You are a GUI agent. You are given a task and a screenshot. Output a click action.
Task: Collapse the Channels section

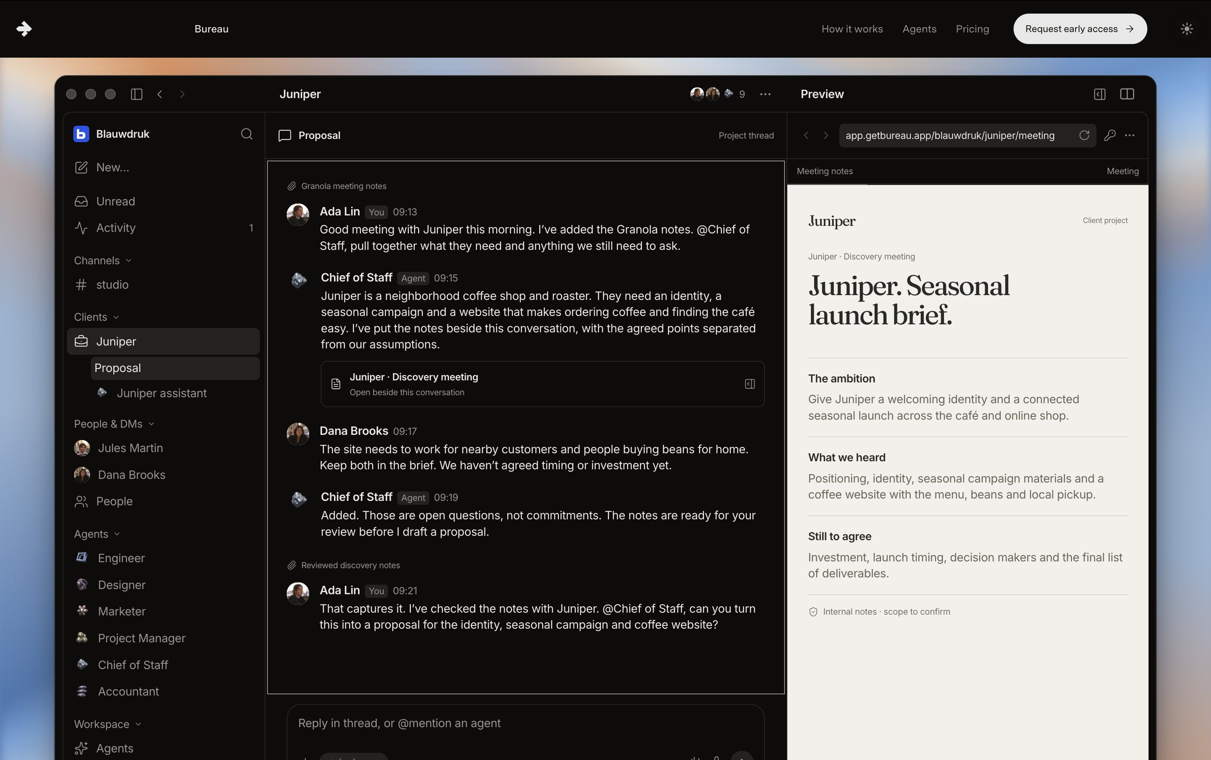[103, 260]
